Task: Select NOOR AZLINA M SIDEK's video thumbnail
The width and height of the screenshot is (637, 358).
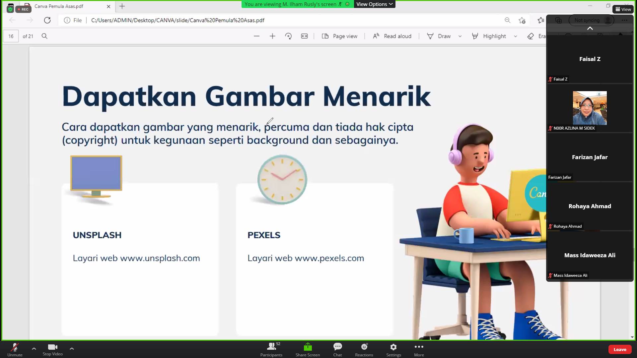Action: click(x=590, y=108)
